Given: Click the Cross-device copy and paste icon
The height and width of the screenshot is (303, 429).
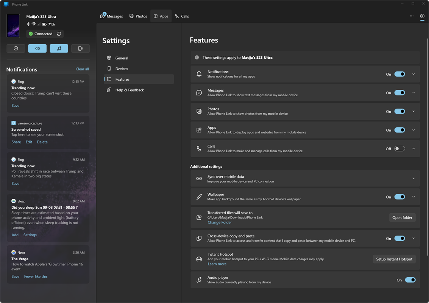Looking at the screenshot, I should [199, 238].
